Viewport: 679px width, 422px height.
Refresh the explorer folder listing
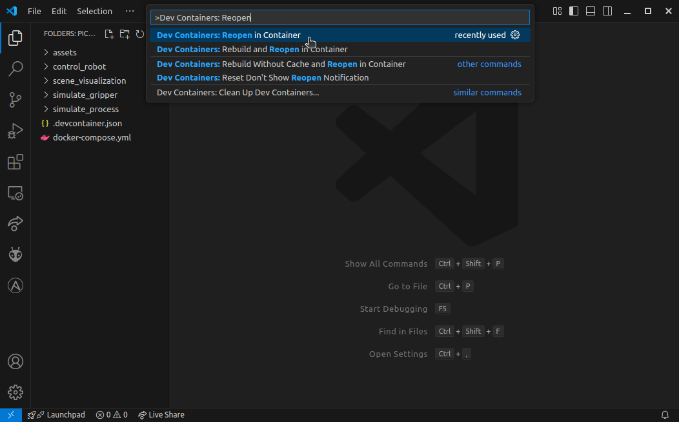[140, 34]
